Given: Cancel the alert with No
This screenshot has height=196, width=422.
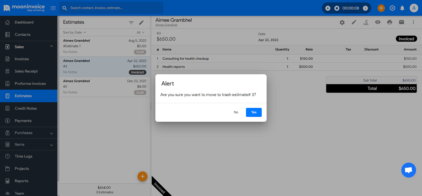Looking at the screenshot, I should [x=236, y=112].
